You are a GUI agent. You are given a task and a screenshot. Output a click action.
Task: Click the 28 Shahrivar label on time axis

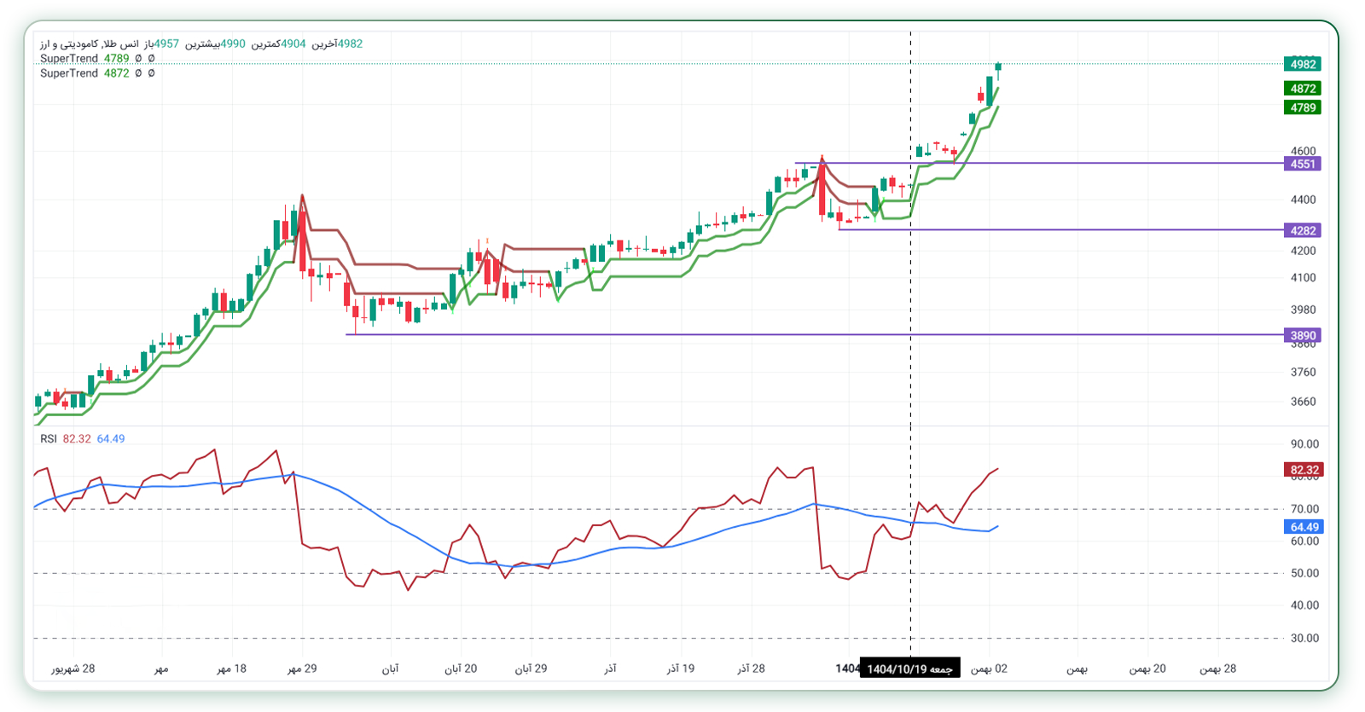(73, 669)
